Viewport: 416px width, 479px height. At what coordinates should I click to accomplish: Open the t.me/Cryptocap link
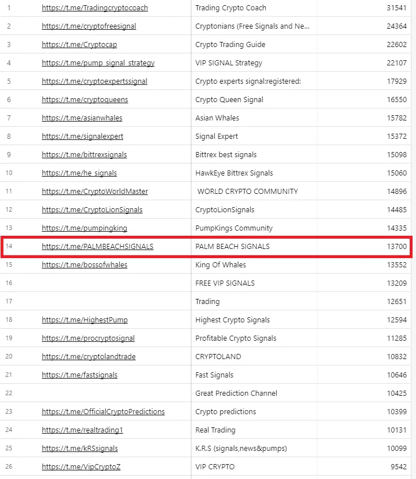coord(79,45)
